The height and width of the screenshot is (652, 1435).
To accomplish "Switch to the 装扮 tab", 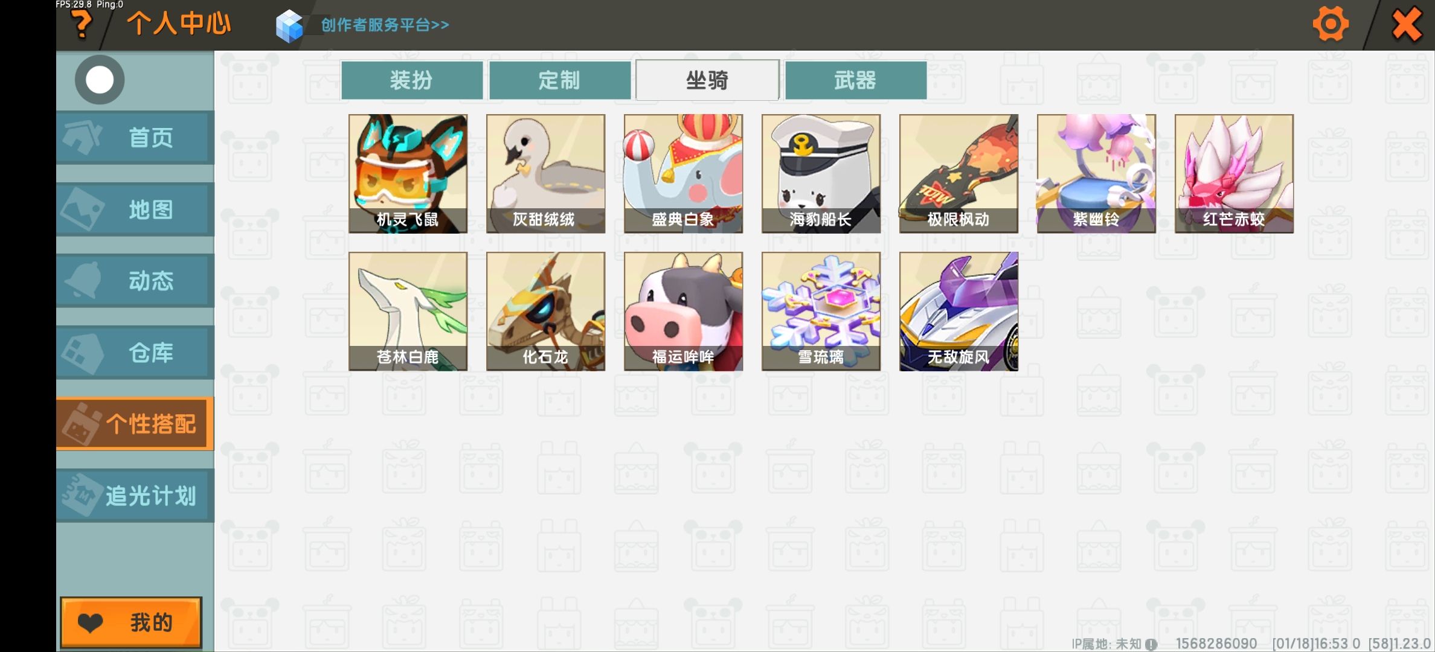I will [x=411, y=80].
